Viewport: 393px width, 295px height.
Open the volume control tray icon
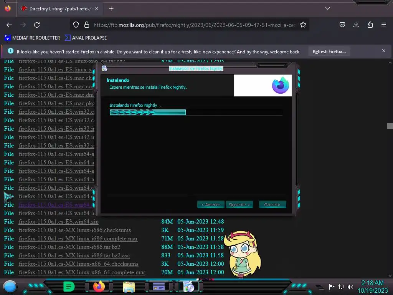350,287
